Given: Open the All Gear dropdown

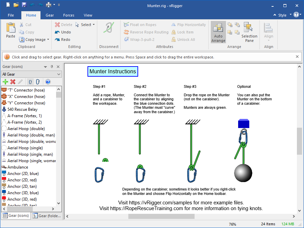Looking at the screenshot, I should point(58,74).
